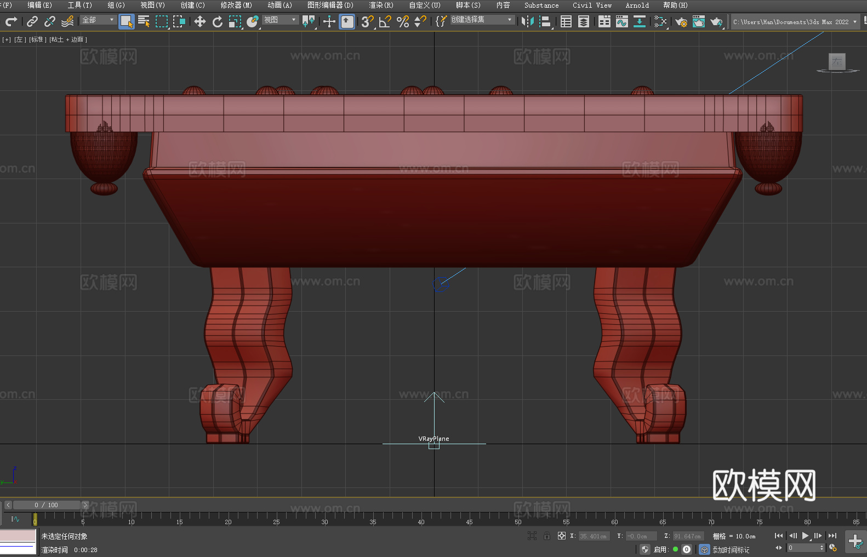This screenshot has height=557, width=867.
Task: Expand the 创建选择集 named selection dropdown
Action: point(482,20)
